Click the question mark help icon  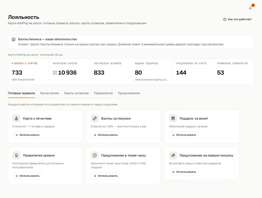tap(225, 19)
